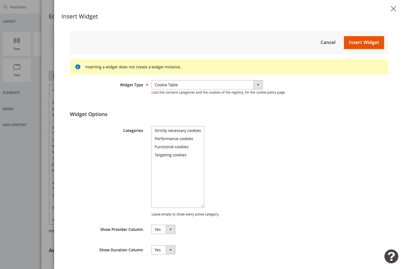This screenshot has width=404, height=269.
Task: Close the Insert Widget dialog
Action: point(393,9)
